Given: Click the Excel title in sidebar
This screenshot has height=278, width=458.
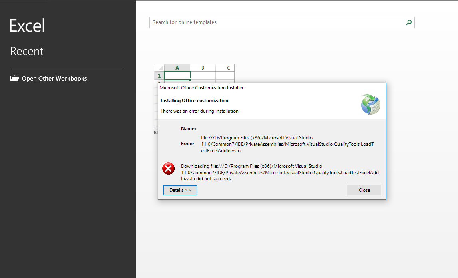Looking at the screenshot, I should tap(27, 26).
